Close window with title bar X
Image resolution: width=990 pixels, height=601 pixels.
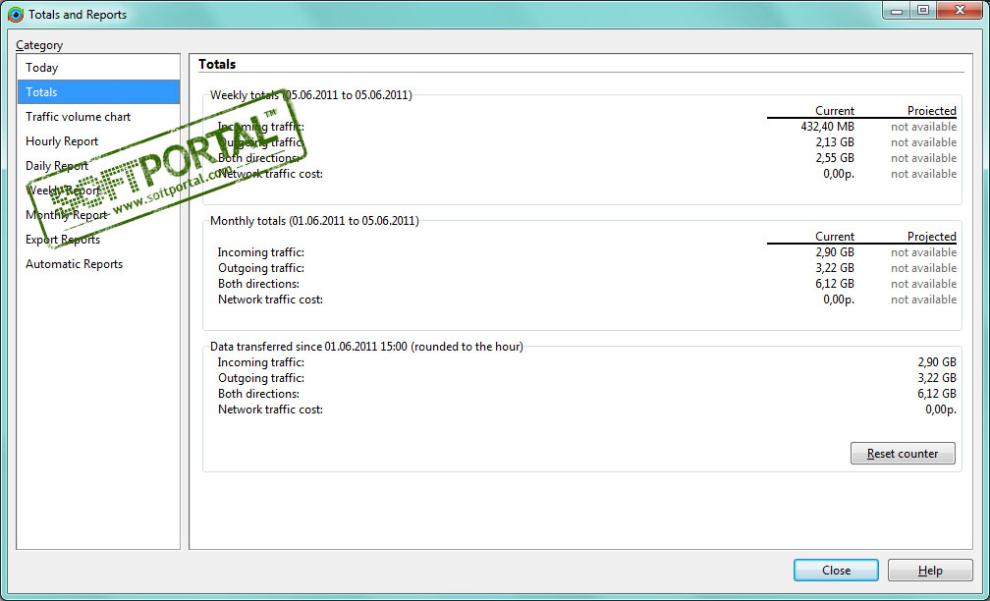[960, 10]
